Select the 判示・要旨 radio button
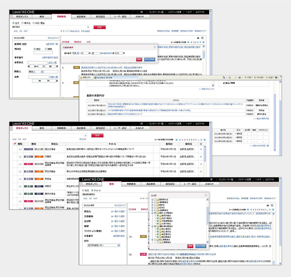 point(34,23)
